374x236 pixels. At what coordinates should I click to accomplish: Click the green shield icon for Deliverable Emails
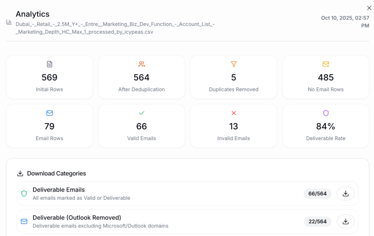tap(24, 194)
